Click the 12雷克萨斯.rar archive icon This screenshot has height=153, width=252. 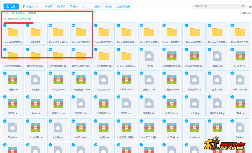pos(172,79)
